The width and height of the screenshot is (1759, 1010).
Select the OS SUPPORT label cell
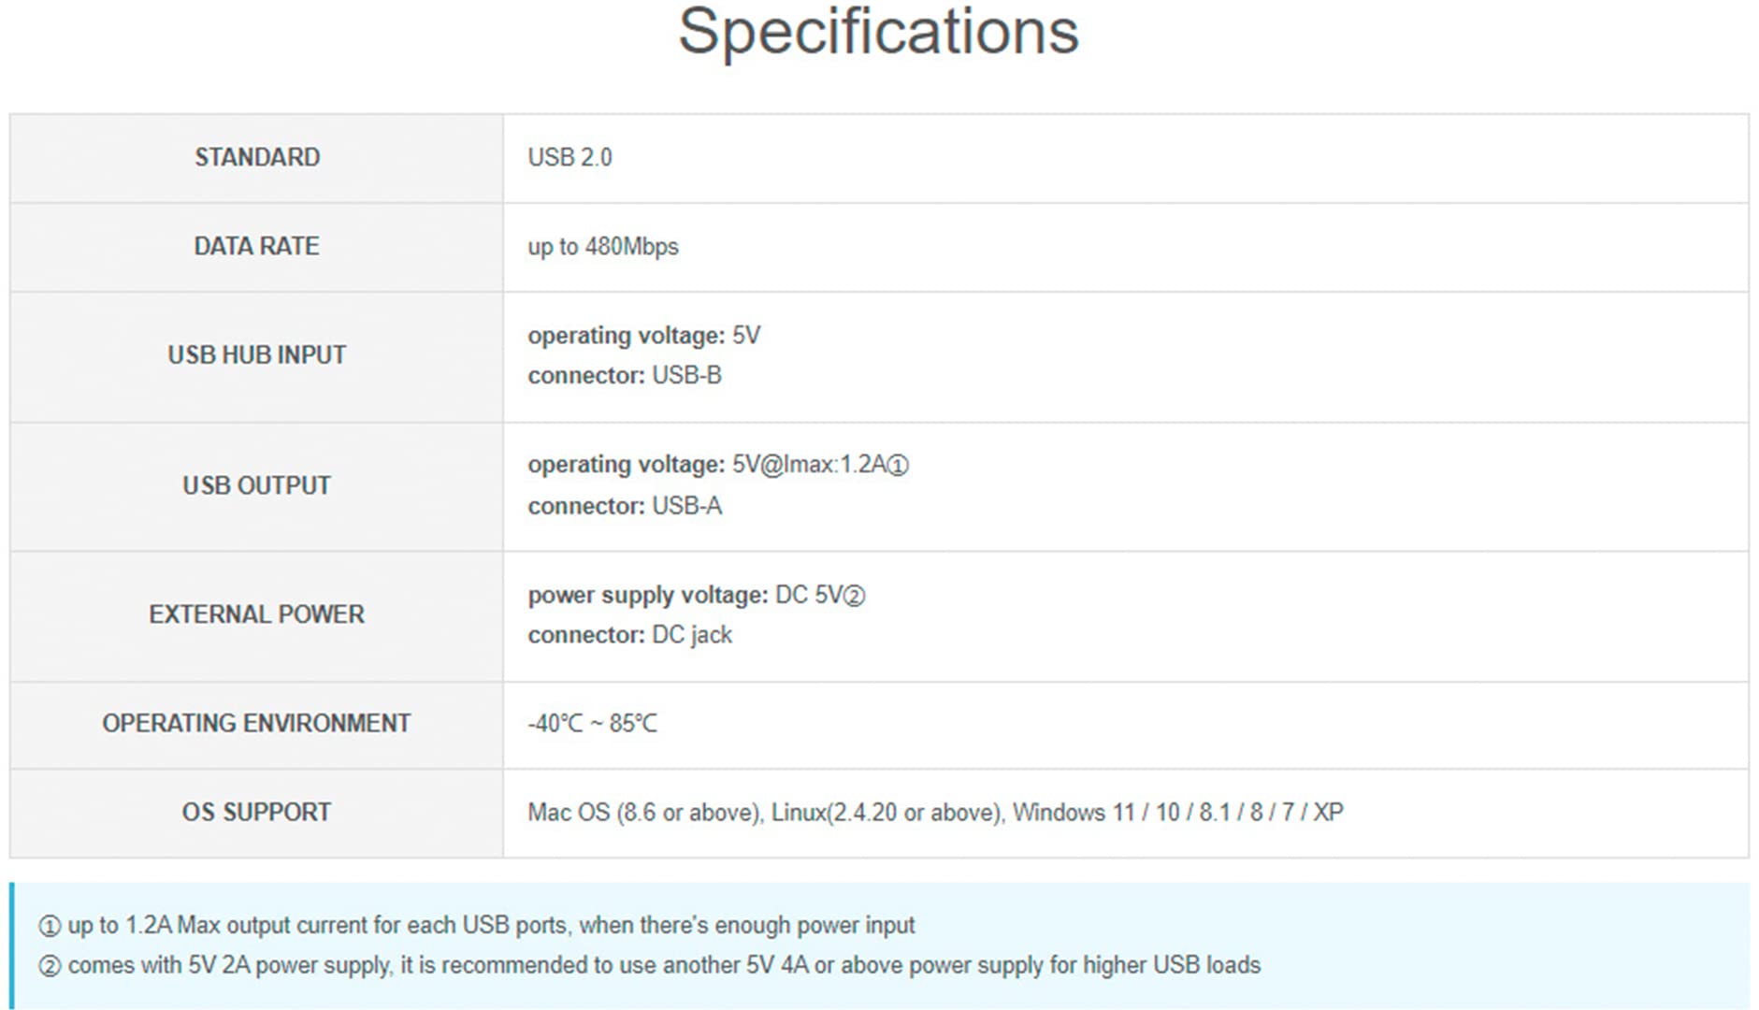pos(256,814)
